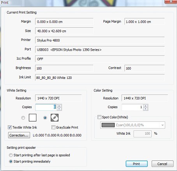Enable the Spot Color(White) checkbox
Screen dimensions: 177x171
point(99,117)
